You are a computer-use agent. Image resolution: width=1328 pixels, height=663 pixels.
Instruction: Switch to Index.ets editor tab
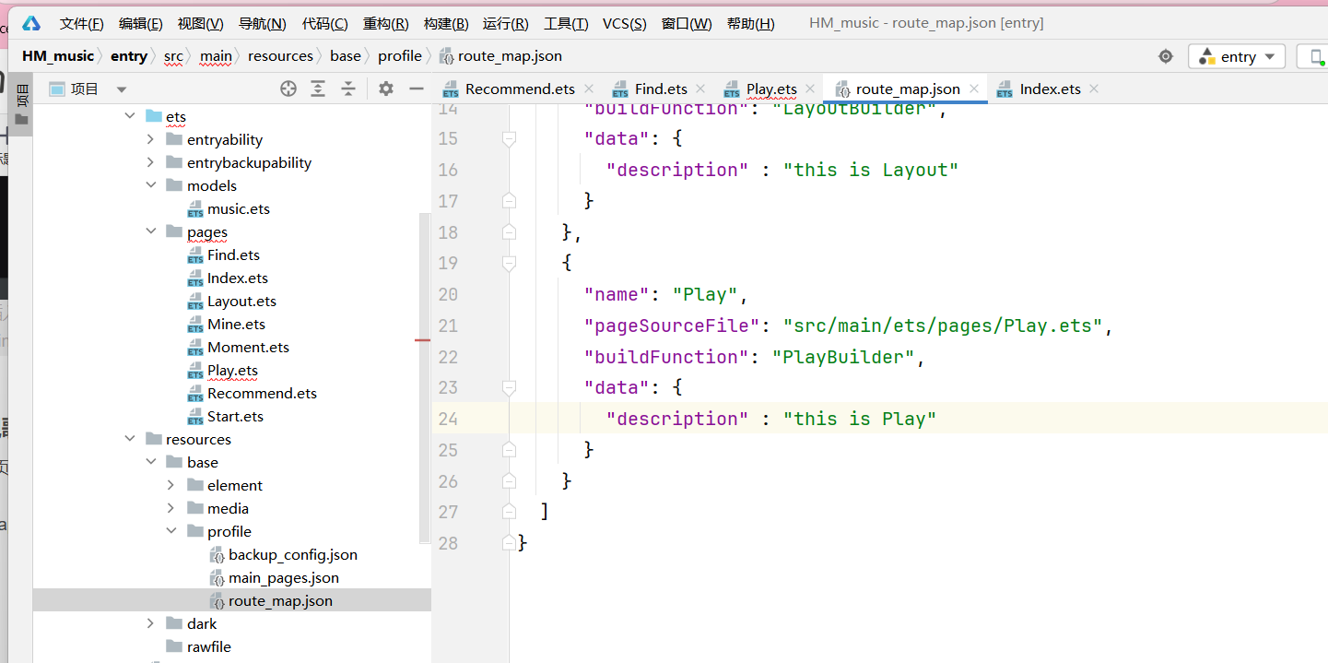pyautogui.click(x=1050, y=89)
